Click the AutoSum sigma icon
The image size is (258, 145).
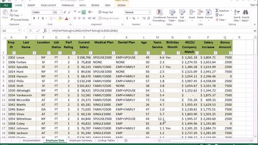click(x=217, y=10)
